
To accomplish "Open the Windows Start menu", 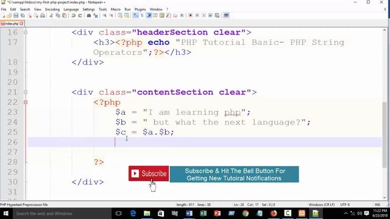I will coord(5,214).
